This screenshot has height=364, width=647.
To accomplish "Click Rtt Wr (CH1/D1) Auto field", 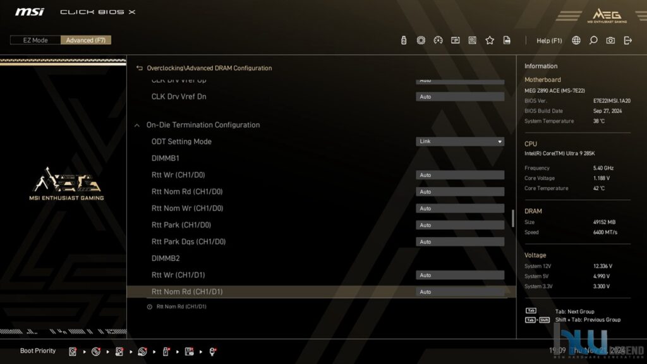I will 460,275.
